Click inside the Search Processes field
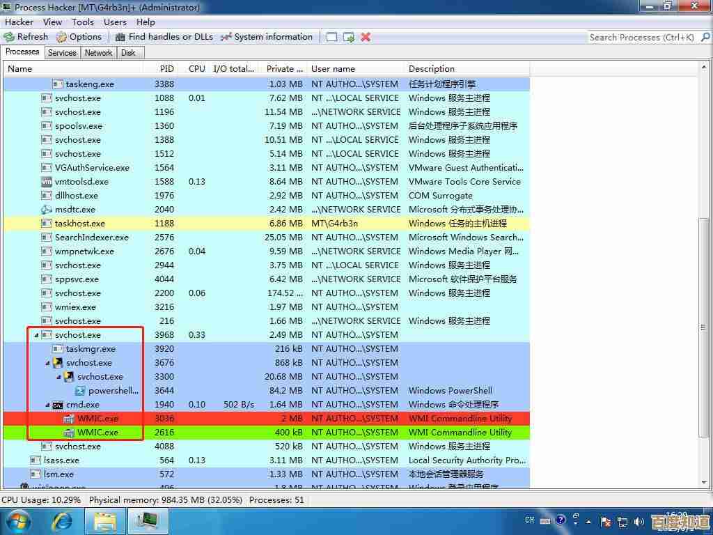 click(x=641, y=37)
